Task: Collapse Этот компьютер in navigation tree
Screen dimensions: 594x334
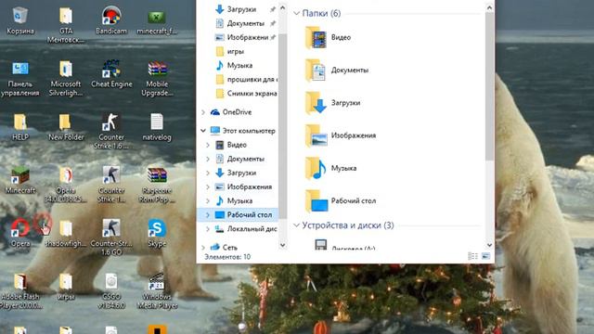Action: [203, 131]
